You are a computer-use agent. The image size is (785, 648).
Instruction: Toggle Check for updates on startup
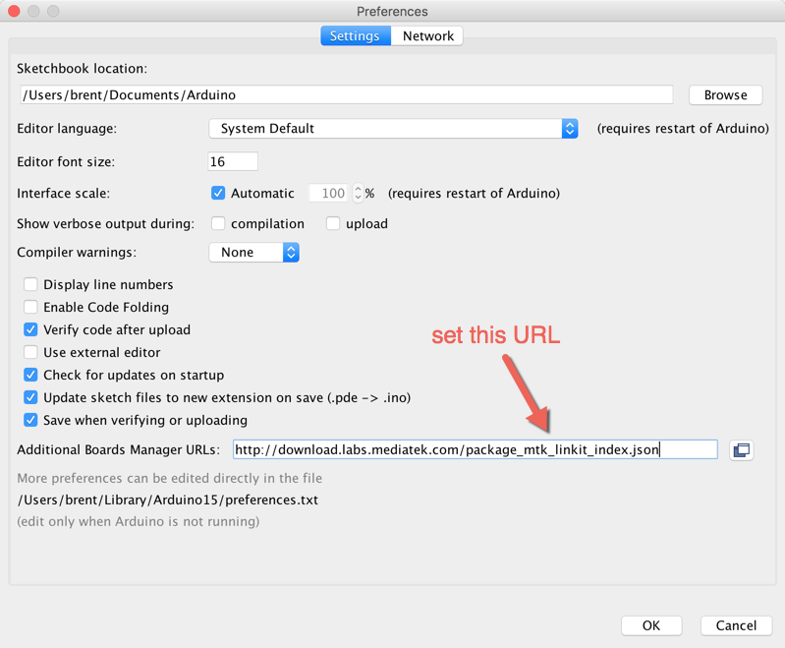click(30, 375)
